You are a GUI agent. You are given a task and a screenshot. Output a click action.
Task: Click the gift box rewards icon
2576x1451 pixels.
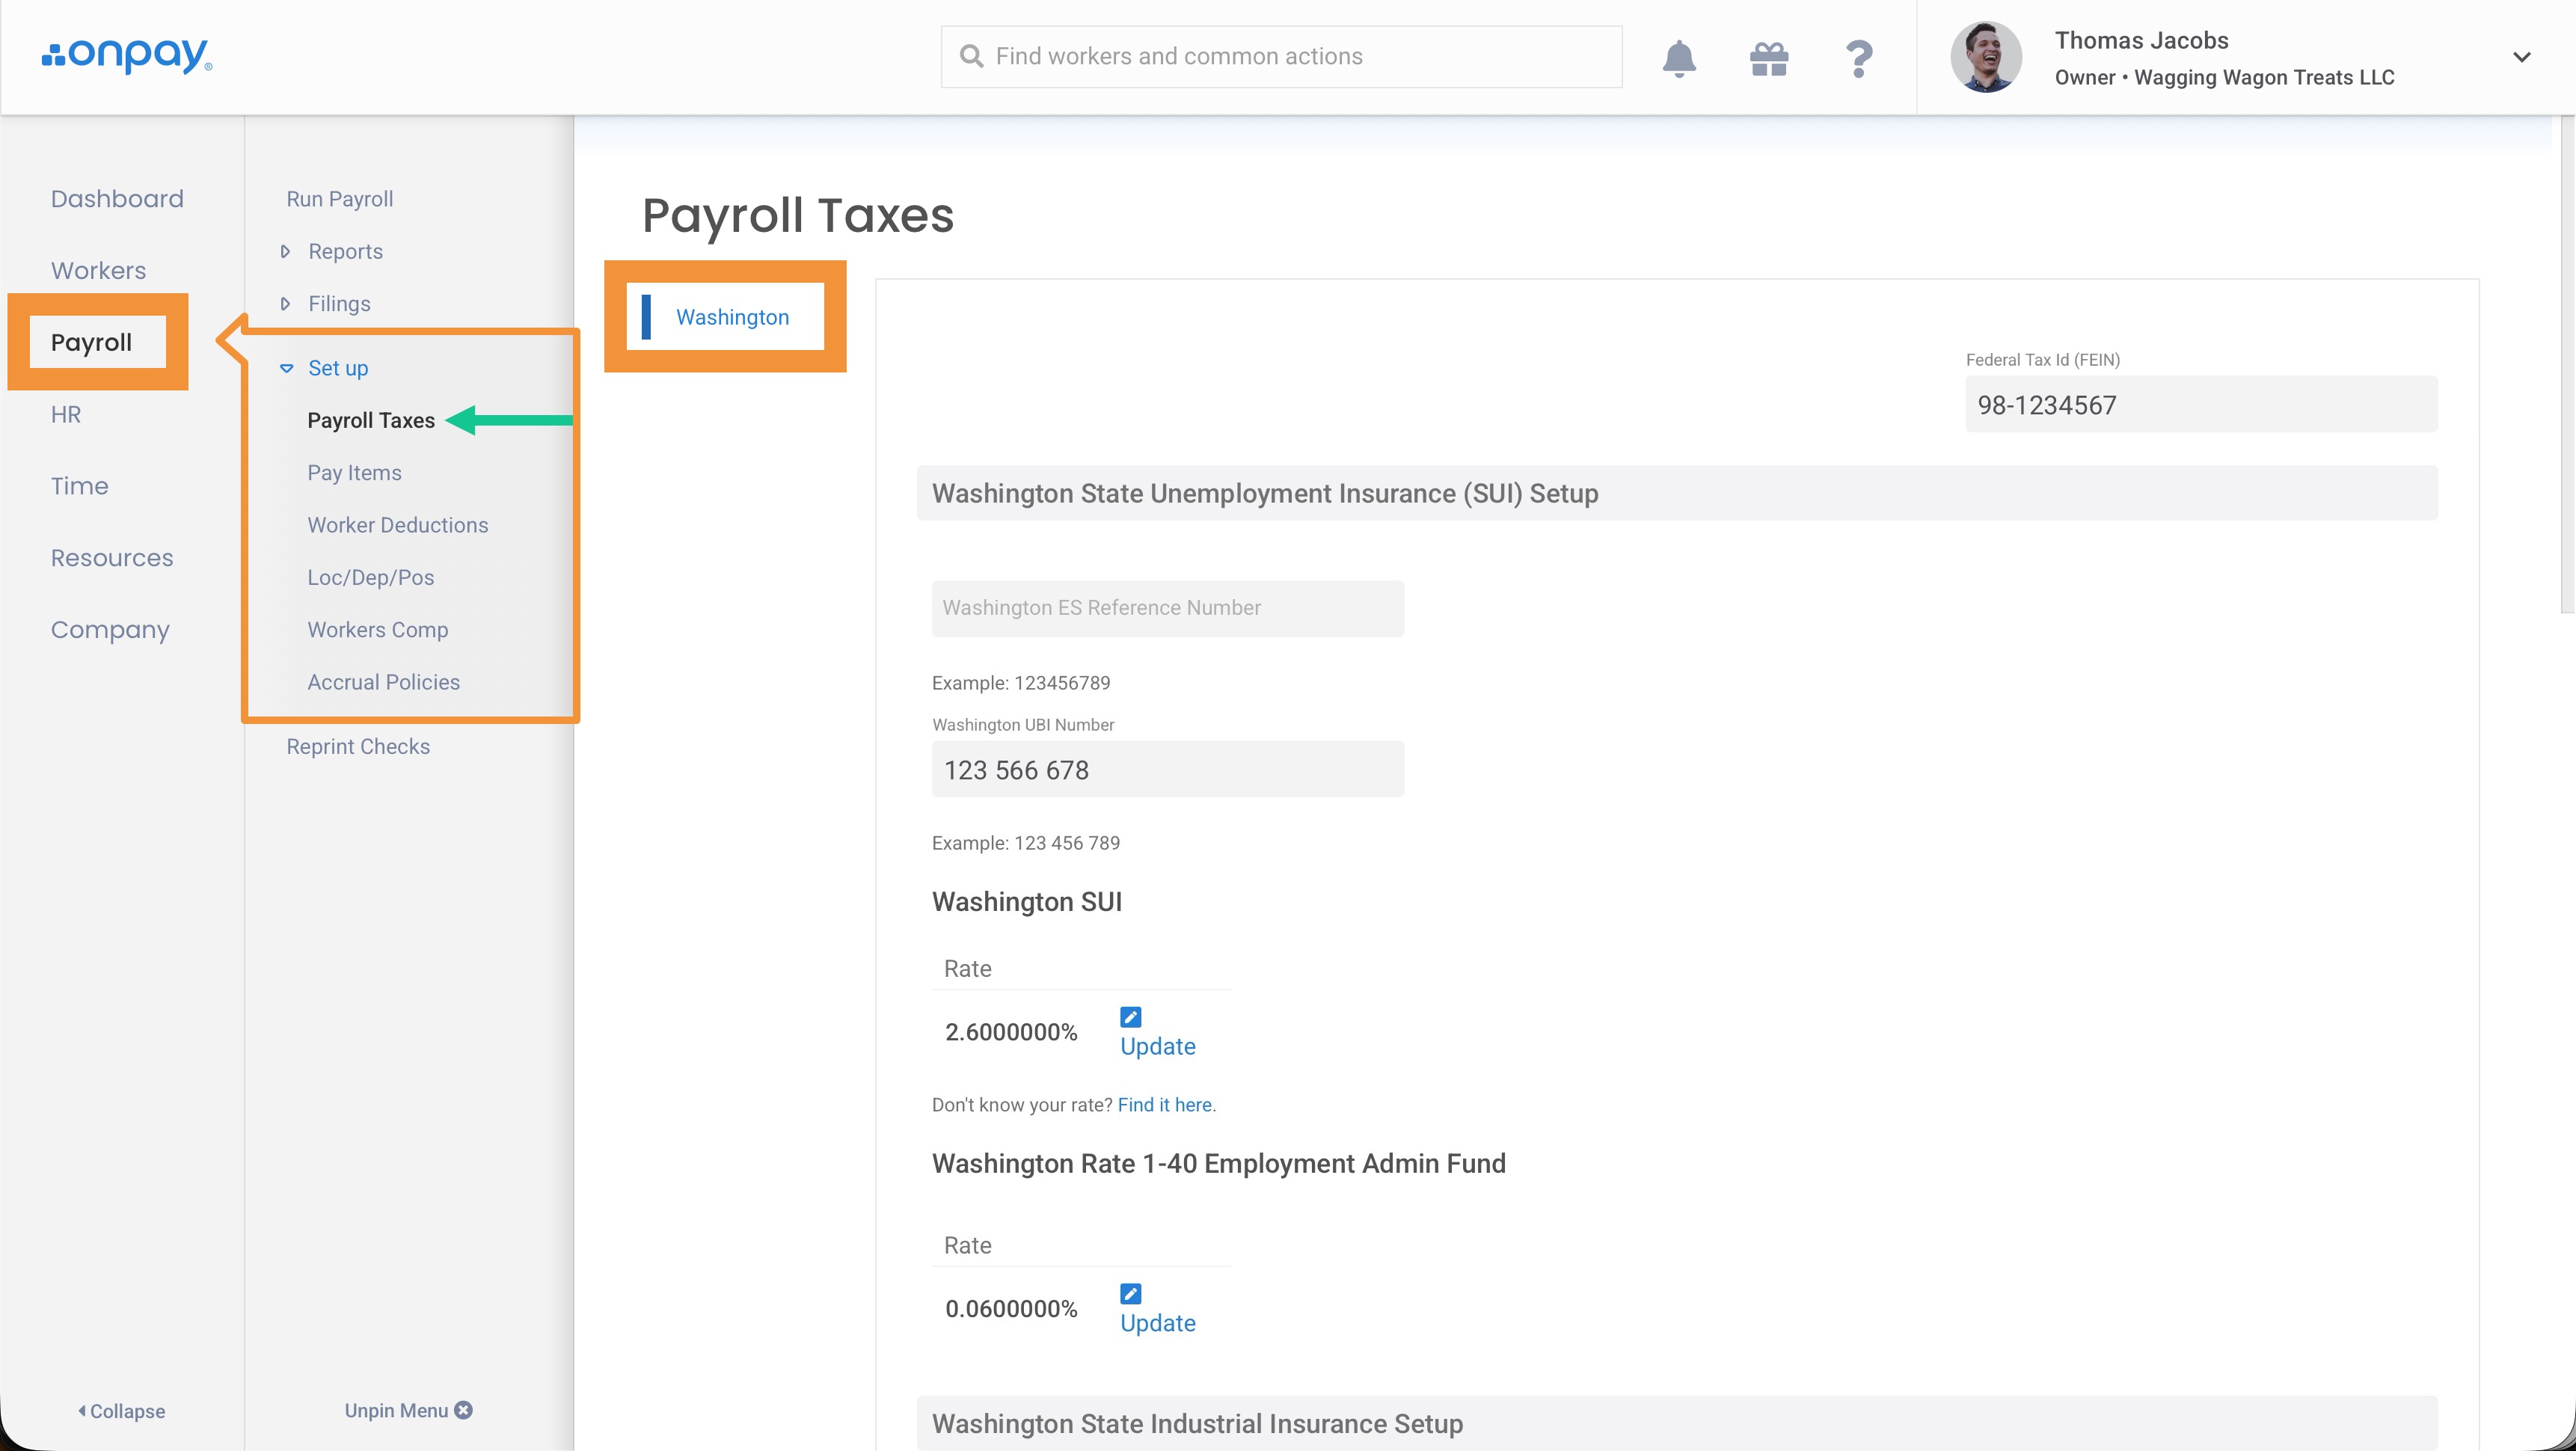click(1769, 58)
